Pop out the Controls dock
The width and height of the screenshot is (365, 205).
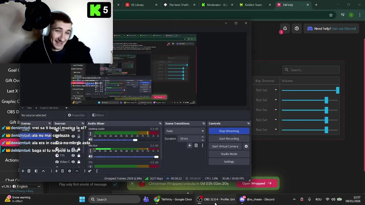(248, 124)
